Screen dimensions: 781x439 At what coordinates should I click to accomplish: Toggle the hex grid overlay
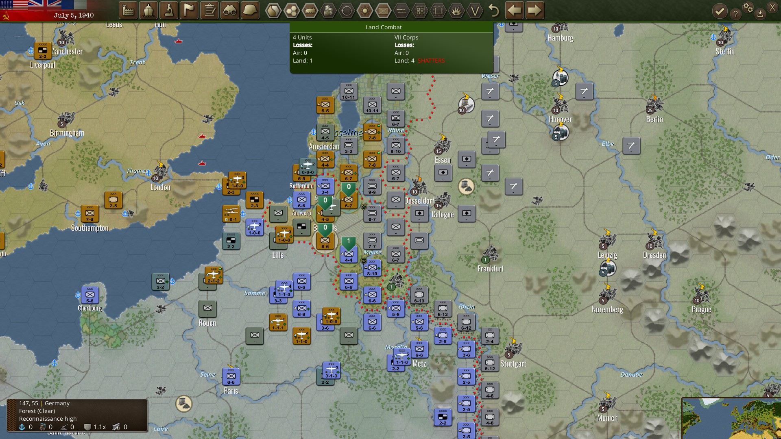click(x=292, y=11)
